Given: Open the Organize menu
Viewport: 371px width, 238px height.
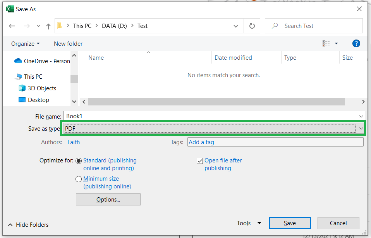Looking at the screenshot, I should tap(25, 44).
